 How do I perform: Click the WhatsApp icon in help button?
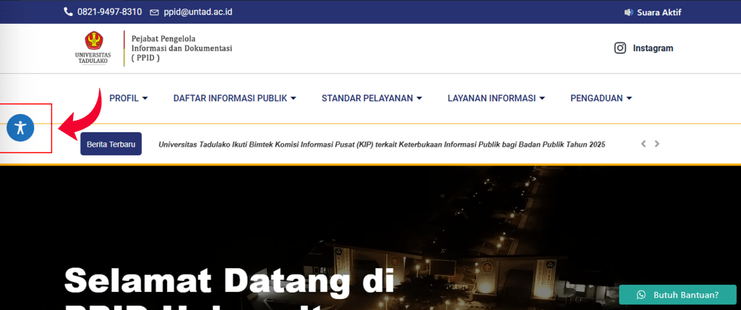(x=640, y=295)
